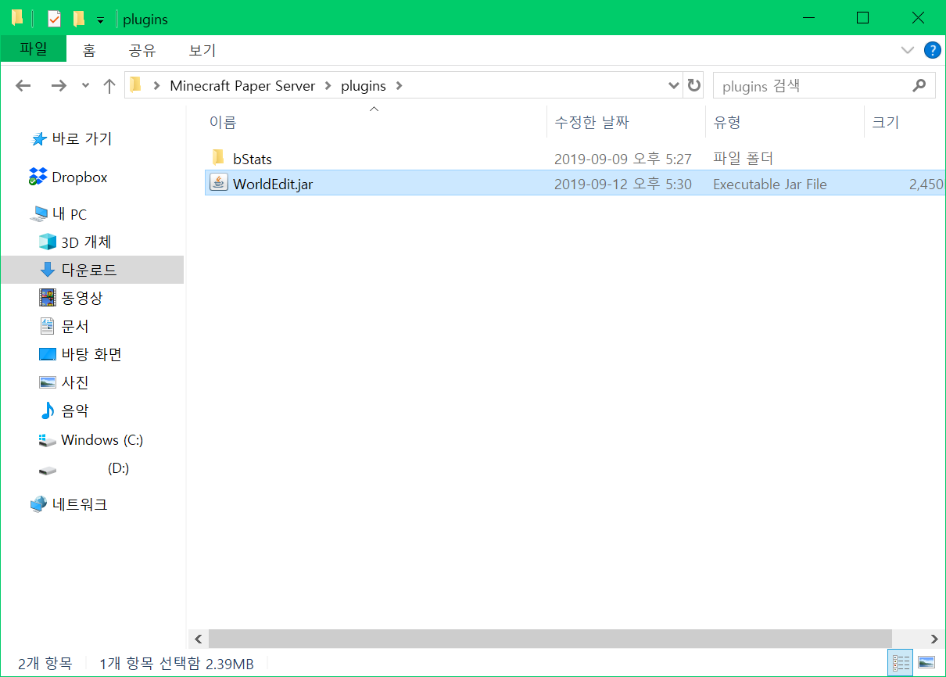Click the Properties quick access icon

click(54, 18)
